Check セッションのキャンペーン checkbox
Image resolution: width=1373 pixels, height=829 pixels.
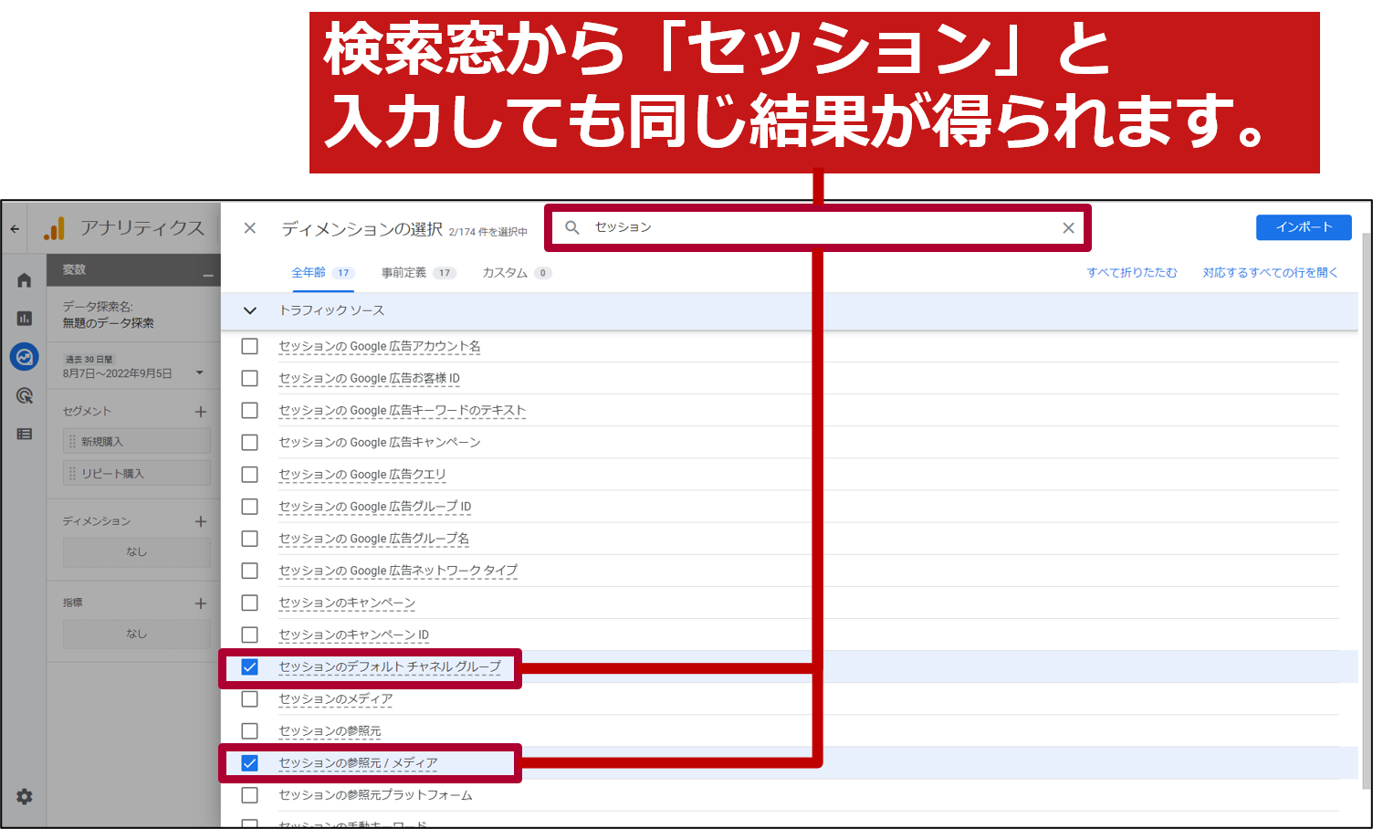[x=249, y=603]
